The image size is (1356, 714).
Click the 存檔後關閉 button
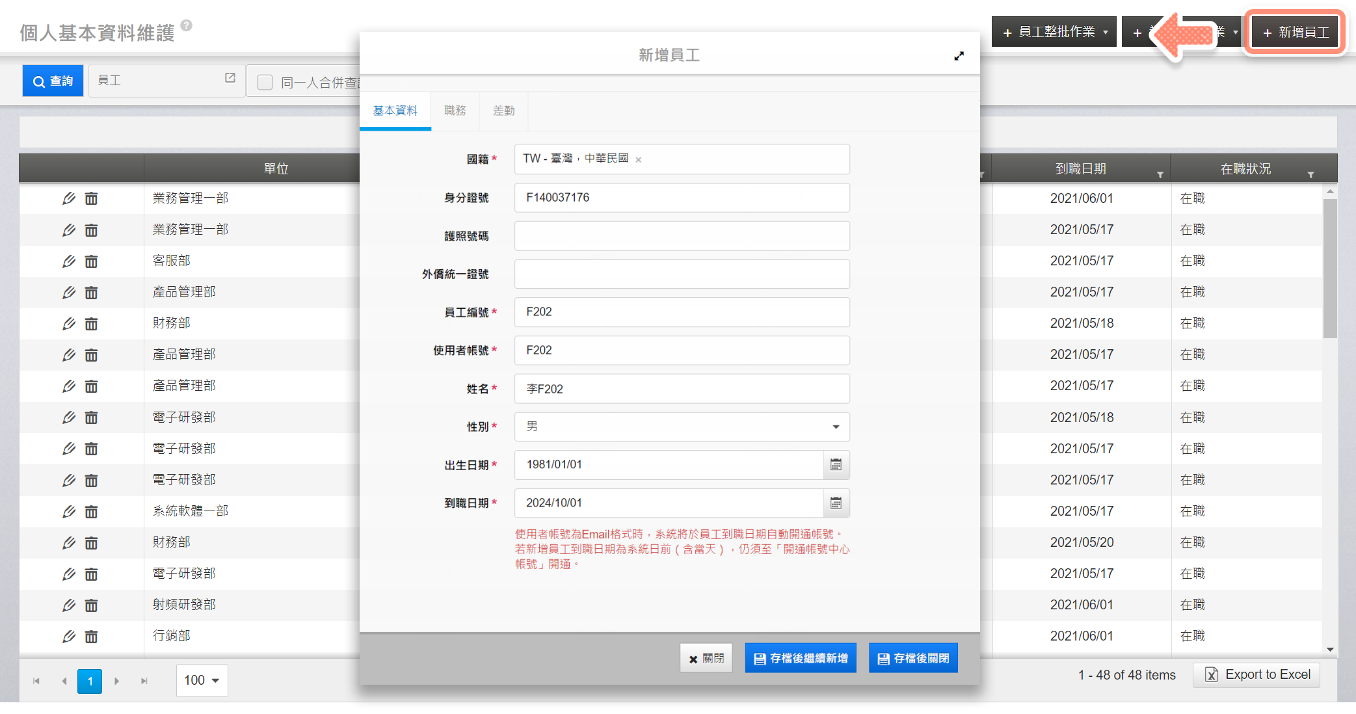click(912, 658)
